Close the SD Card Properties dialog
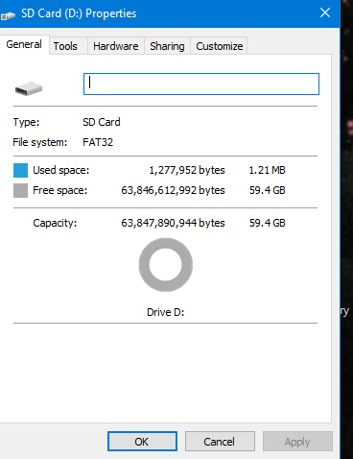Screen dimensions: 353x459 click(x=325, y=13)
